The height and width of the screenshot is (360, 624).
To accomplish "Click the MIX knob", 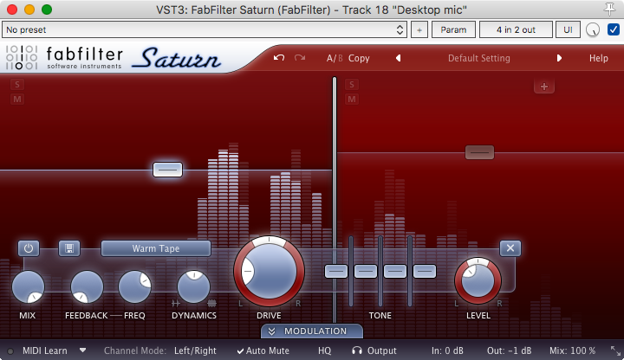I will point(28,287).
